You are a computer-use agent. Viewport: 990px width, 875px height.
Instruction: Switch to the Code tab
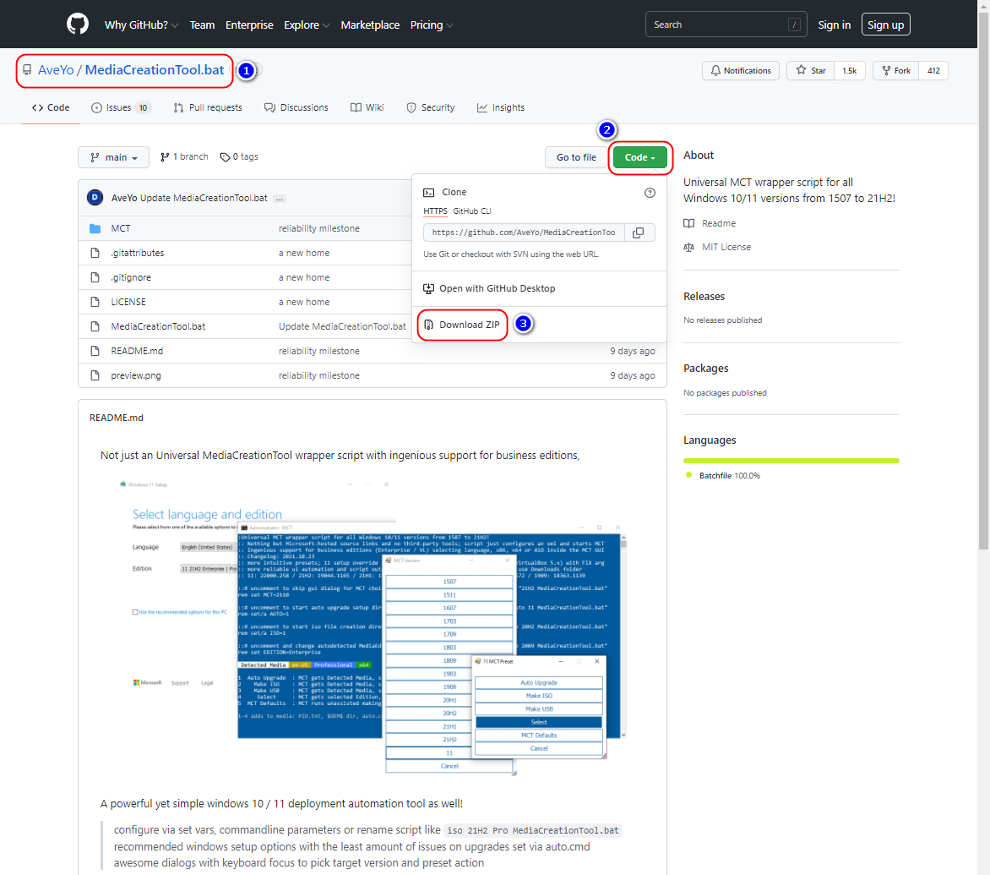pyautogui.click(x=51, y=107)
